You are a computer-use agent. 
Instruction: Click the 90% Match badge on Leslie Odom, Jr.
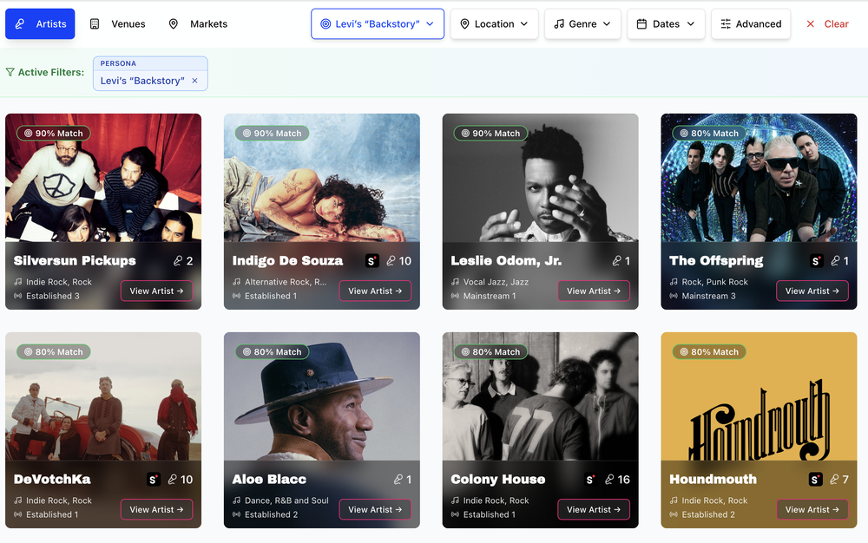click(x=491, y=134)
